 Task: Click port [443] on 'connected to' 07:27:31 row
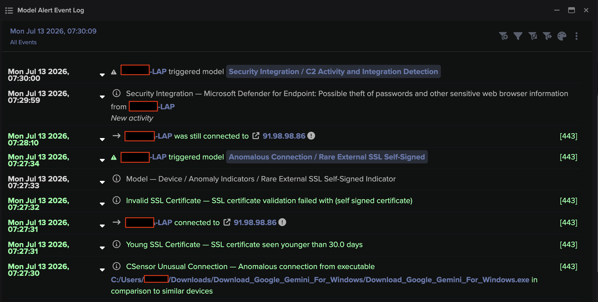[x=568, y=223]
